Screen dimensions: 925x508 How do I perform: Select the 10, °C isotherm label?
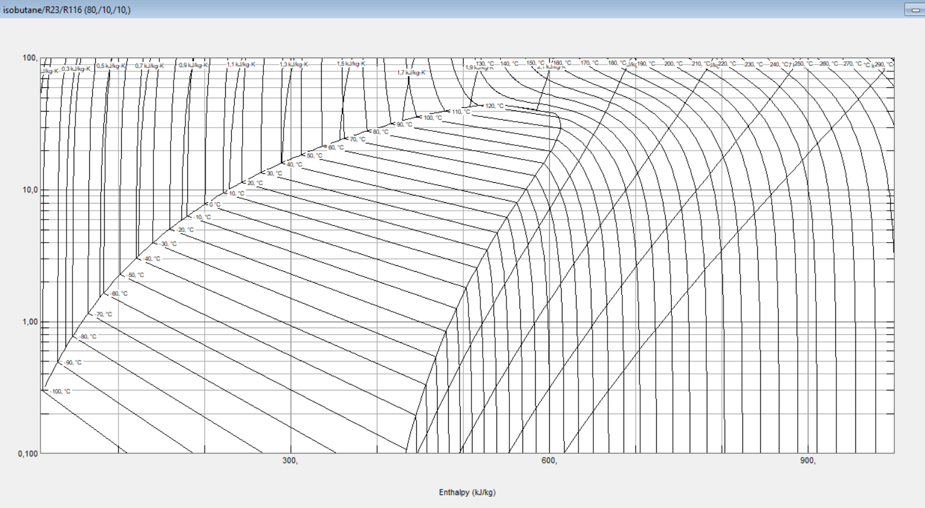click(x=236, y=193)
